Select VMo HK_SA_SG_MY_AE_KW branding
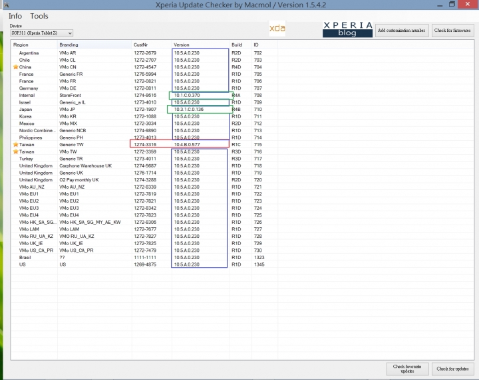This screenshot has width=479, height=380. pos(90,222)
